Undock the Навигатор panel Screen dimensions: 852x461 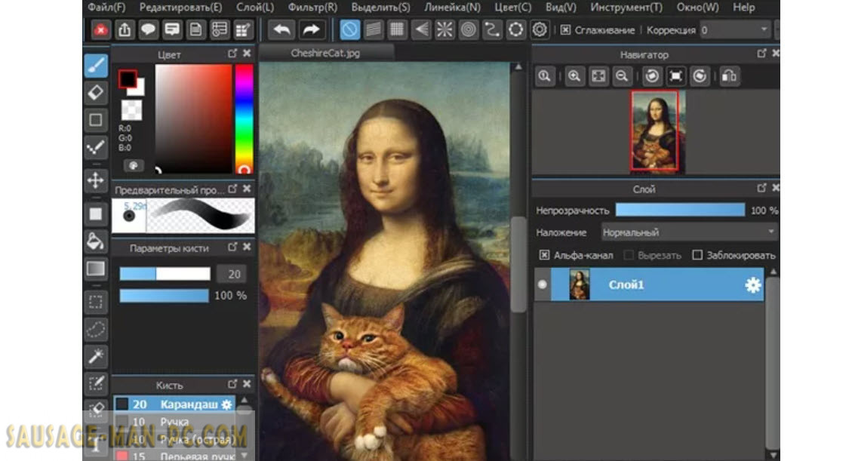click(761, 54)
